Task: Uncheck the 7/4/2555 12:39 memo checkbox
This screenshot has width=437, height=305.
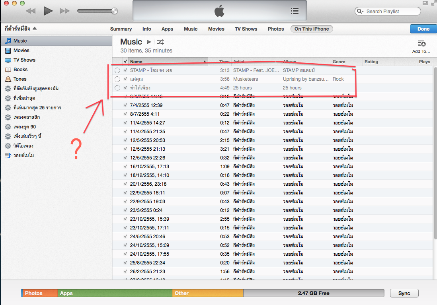Action: point(125,105)
